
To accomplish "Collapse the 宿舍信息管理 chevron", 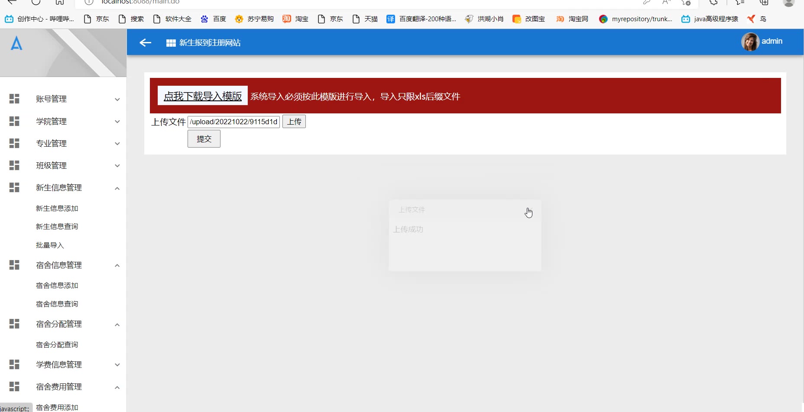I will [x=117, y=265].
